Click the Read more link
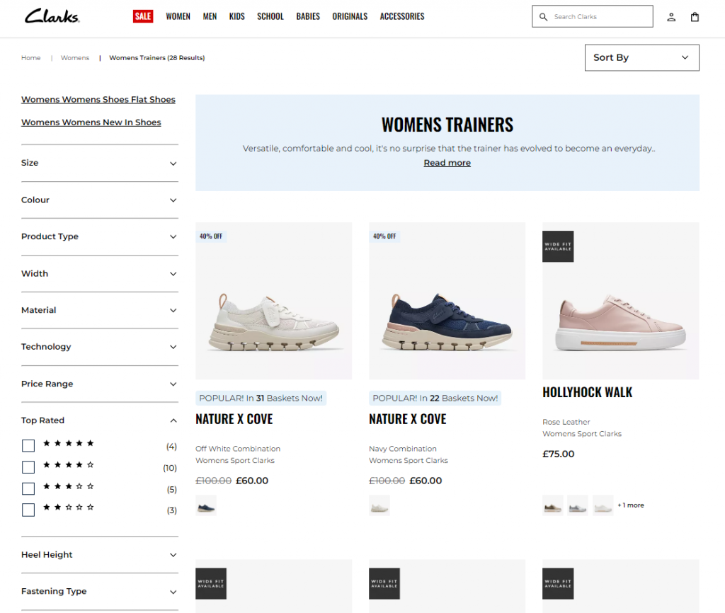Screen dimensions: 725x613 (447, 163)
